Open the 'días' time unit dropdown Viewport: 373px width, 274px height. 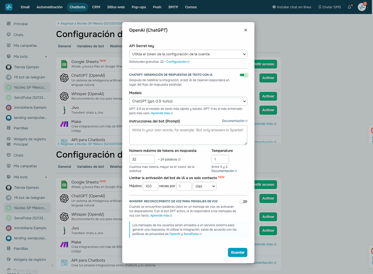coord(205,186)
